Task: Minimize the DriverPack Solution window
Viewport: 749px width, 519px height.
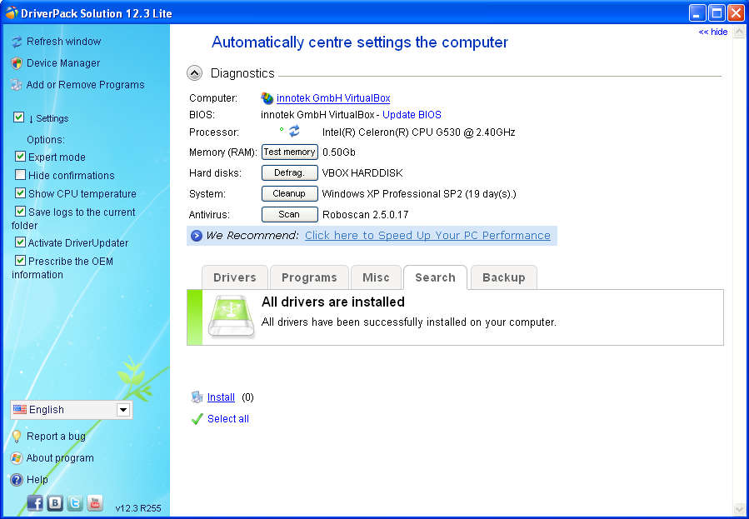Action: click(698, 12)
